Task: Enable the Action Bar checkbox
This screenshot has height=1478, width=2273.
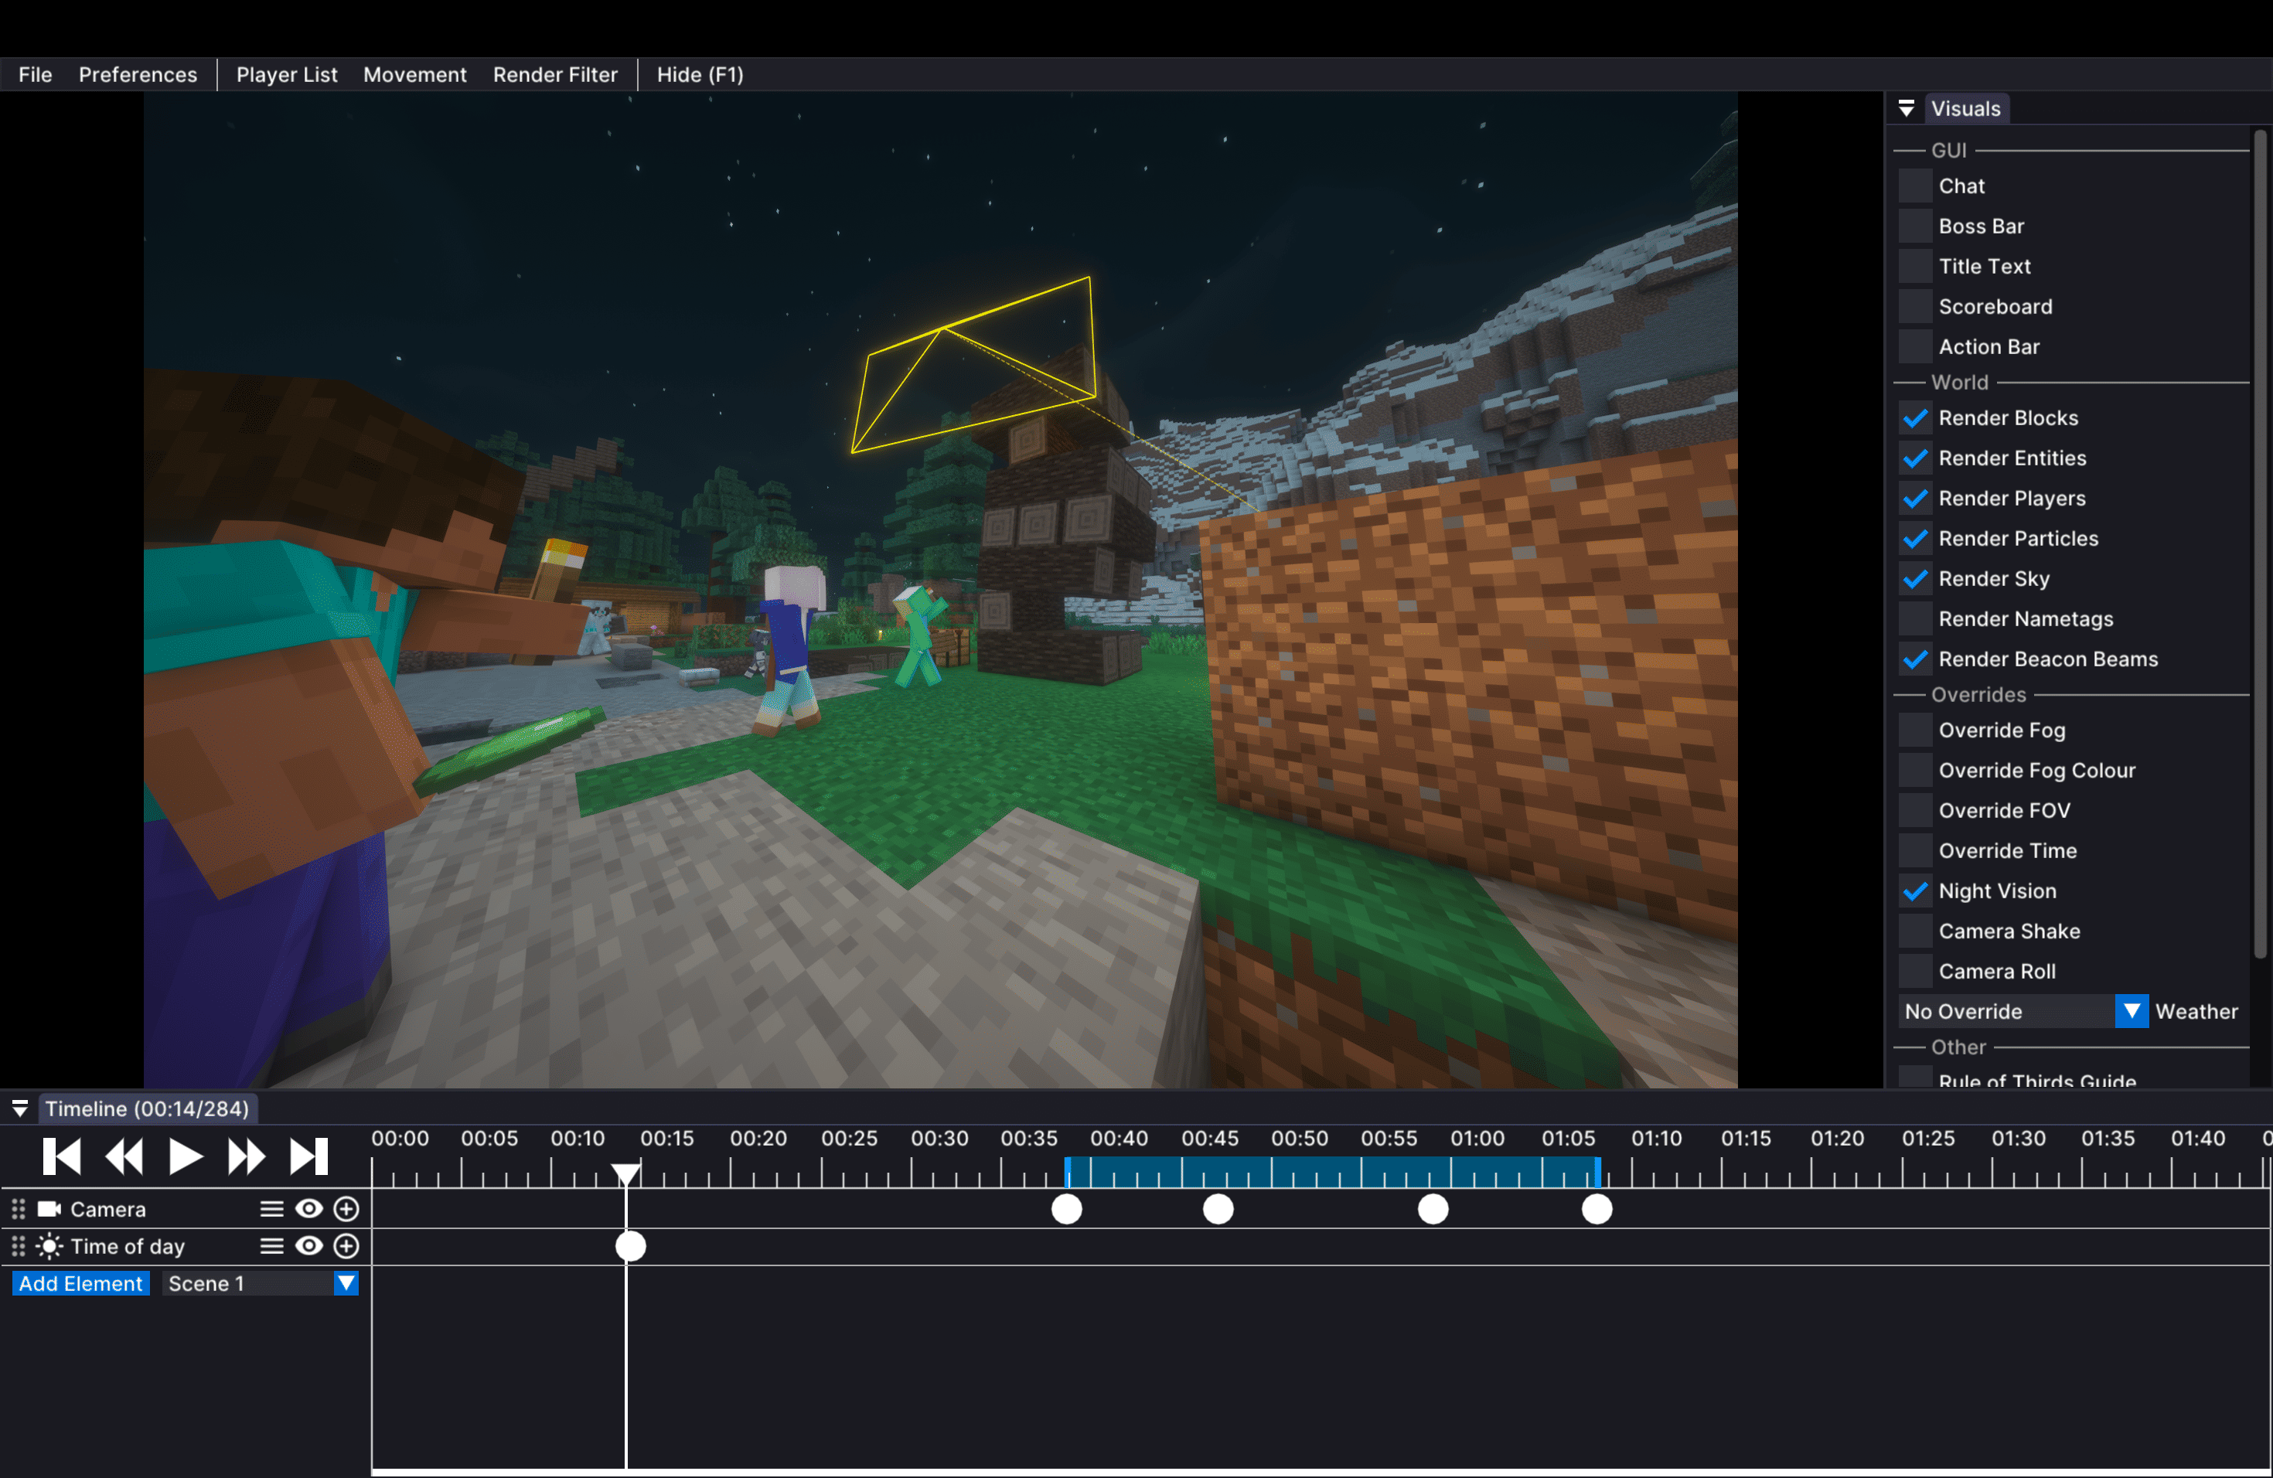Action: [x=1915, y=346]
